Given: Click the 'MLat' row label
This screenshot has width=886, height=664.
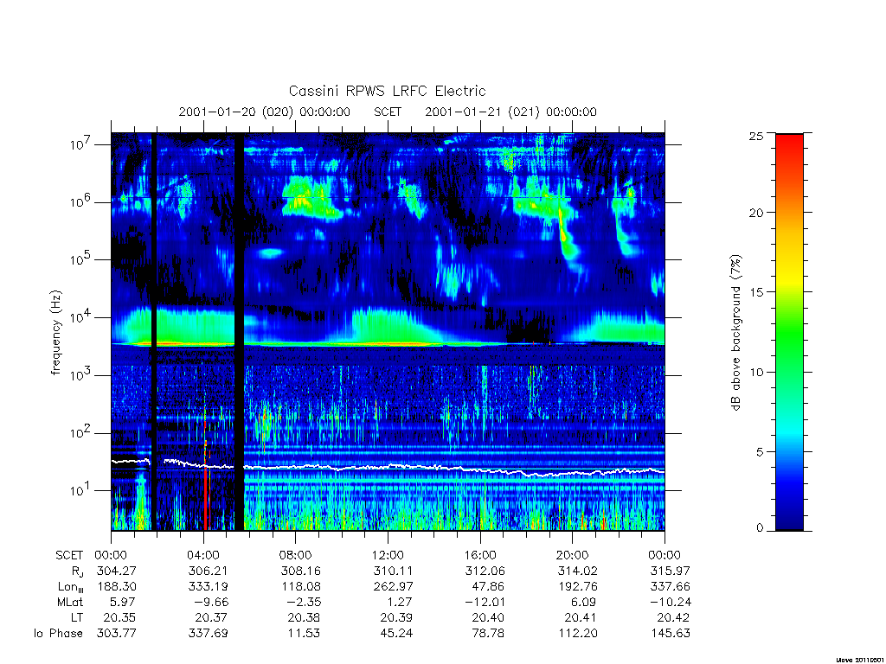Looking at the screenshot, I should point(70,603).
